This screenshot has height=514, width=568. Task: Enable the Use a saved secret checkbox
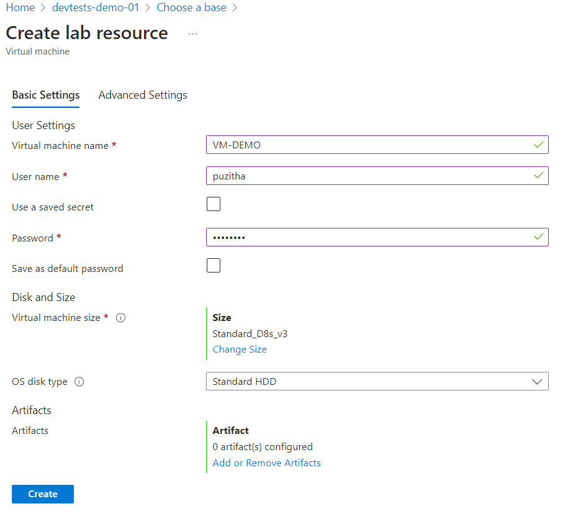(x=214, y=204)
